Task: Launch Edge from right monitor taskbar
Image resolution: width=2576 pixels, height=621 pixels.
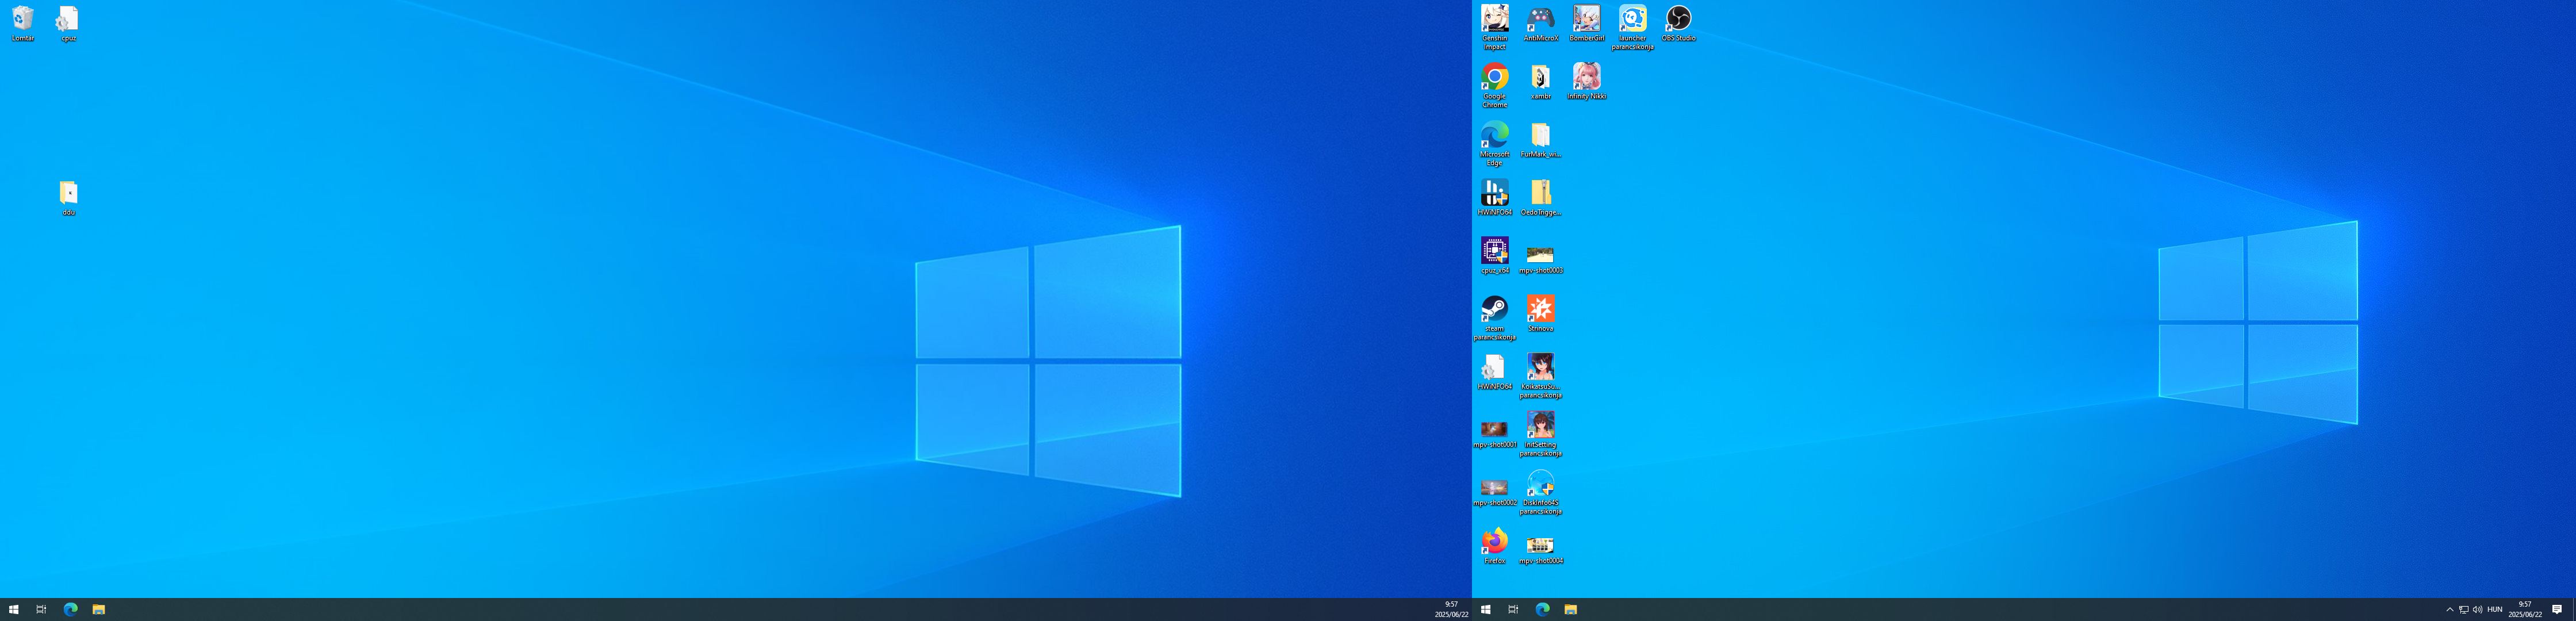Action: 1542,609
